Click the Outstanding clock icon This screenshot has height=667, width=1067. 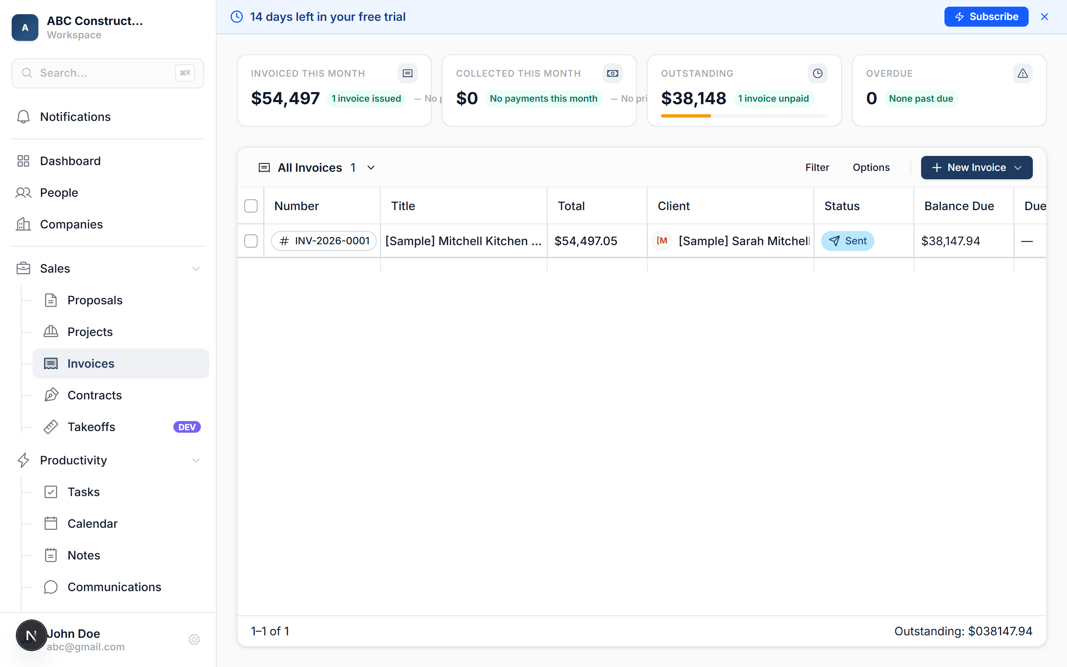pyautogui.click(x=817, y=73)
